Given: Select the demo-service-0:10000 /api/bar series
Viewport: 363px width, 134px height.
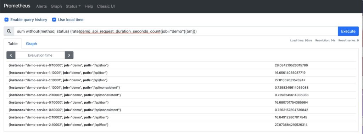Looking at the screenshot, I should [x=58, y=102].
